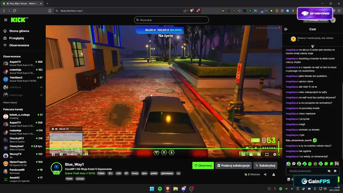Open system volume tray icon
Image resolution: width=343 pixels, height=193 pixels.
[x=325, y=189]
